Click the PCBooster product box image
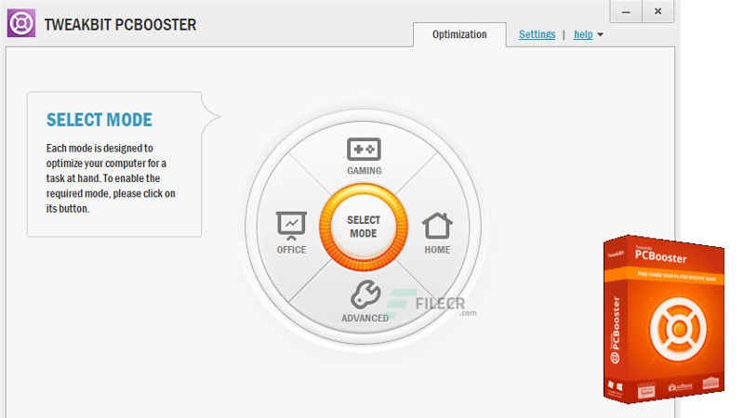This screenshot has height=418, width=744. 664,319
